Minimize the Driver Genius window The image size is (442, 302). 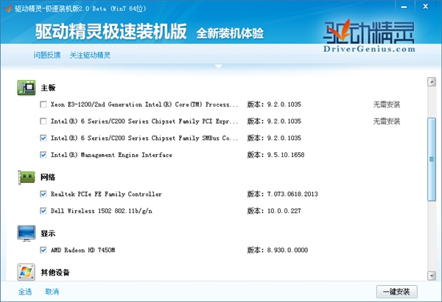pyautogui.click(x=404, y=7)
